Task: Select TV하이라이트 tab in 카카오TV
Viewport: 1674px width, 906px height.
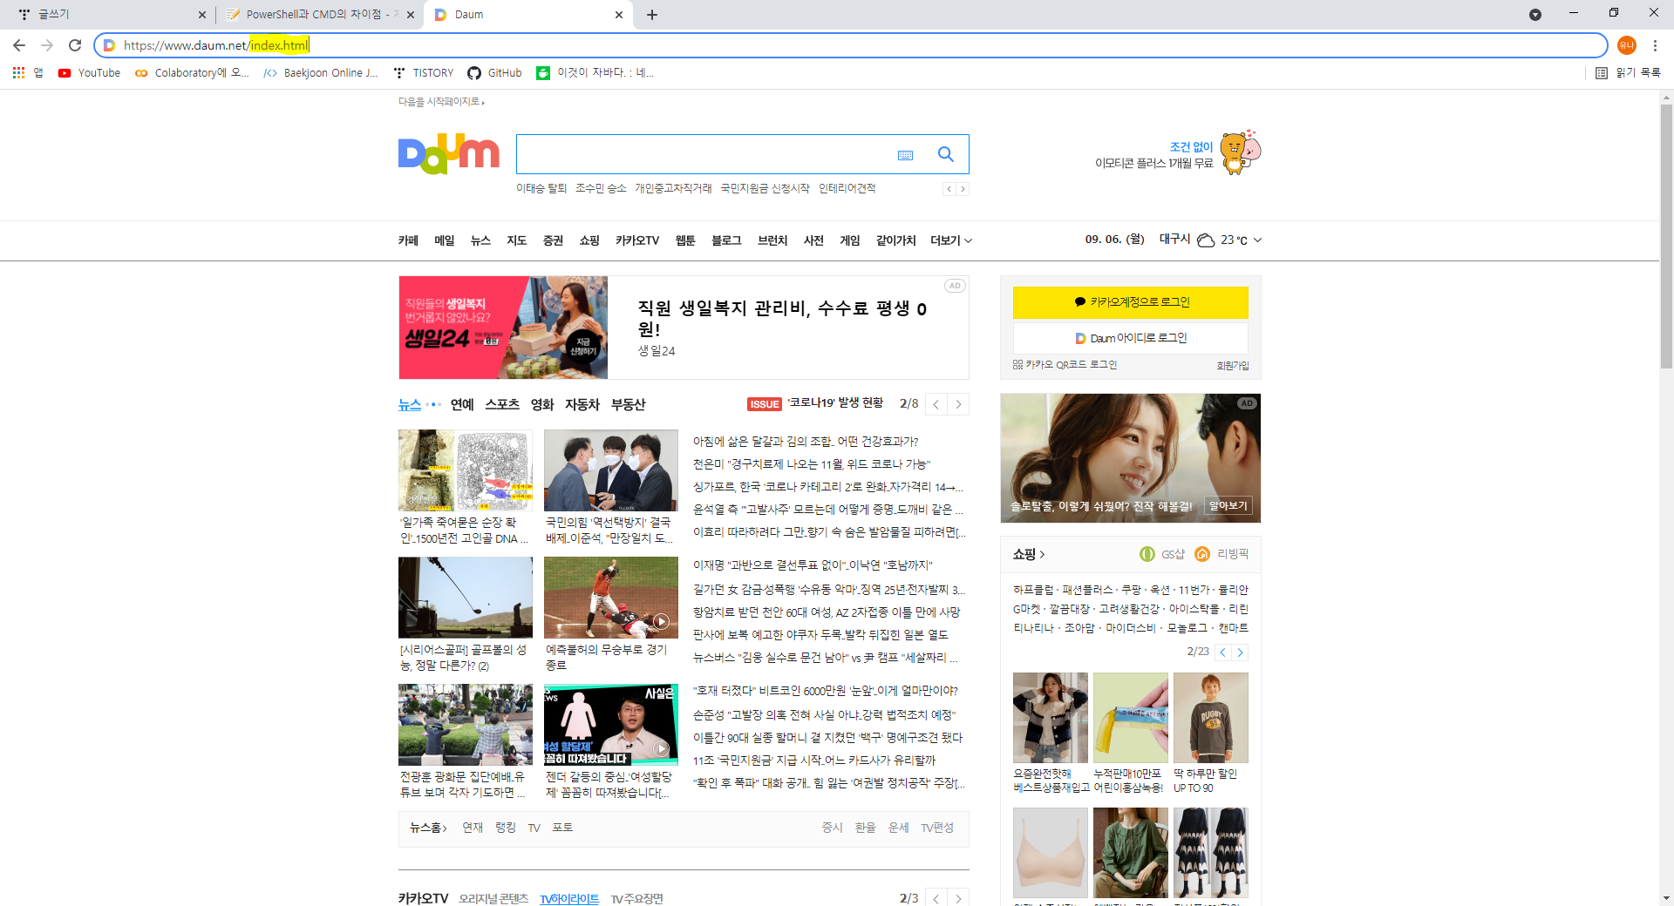Action: click(x=569, y=899)
